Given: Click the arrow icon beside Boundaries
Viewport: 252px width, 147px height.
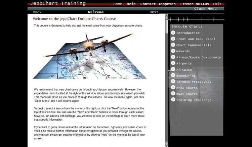Looking at the screenshot, I should pos(173,75).
